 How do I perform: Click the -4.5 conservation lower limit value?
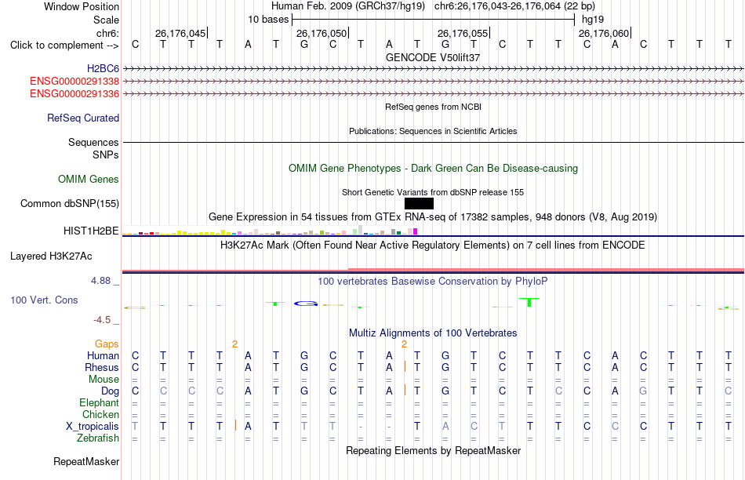point(102,320)
